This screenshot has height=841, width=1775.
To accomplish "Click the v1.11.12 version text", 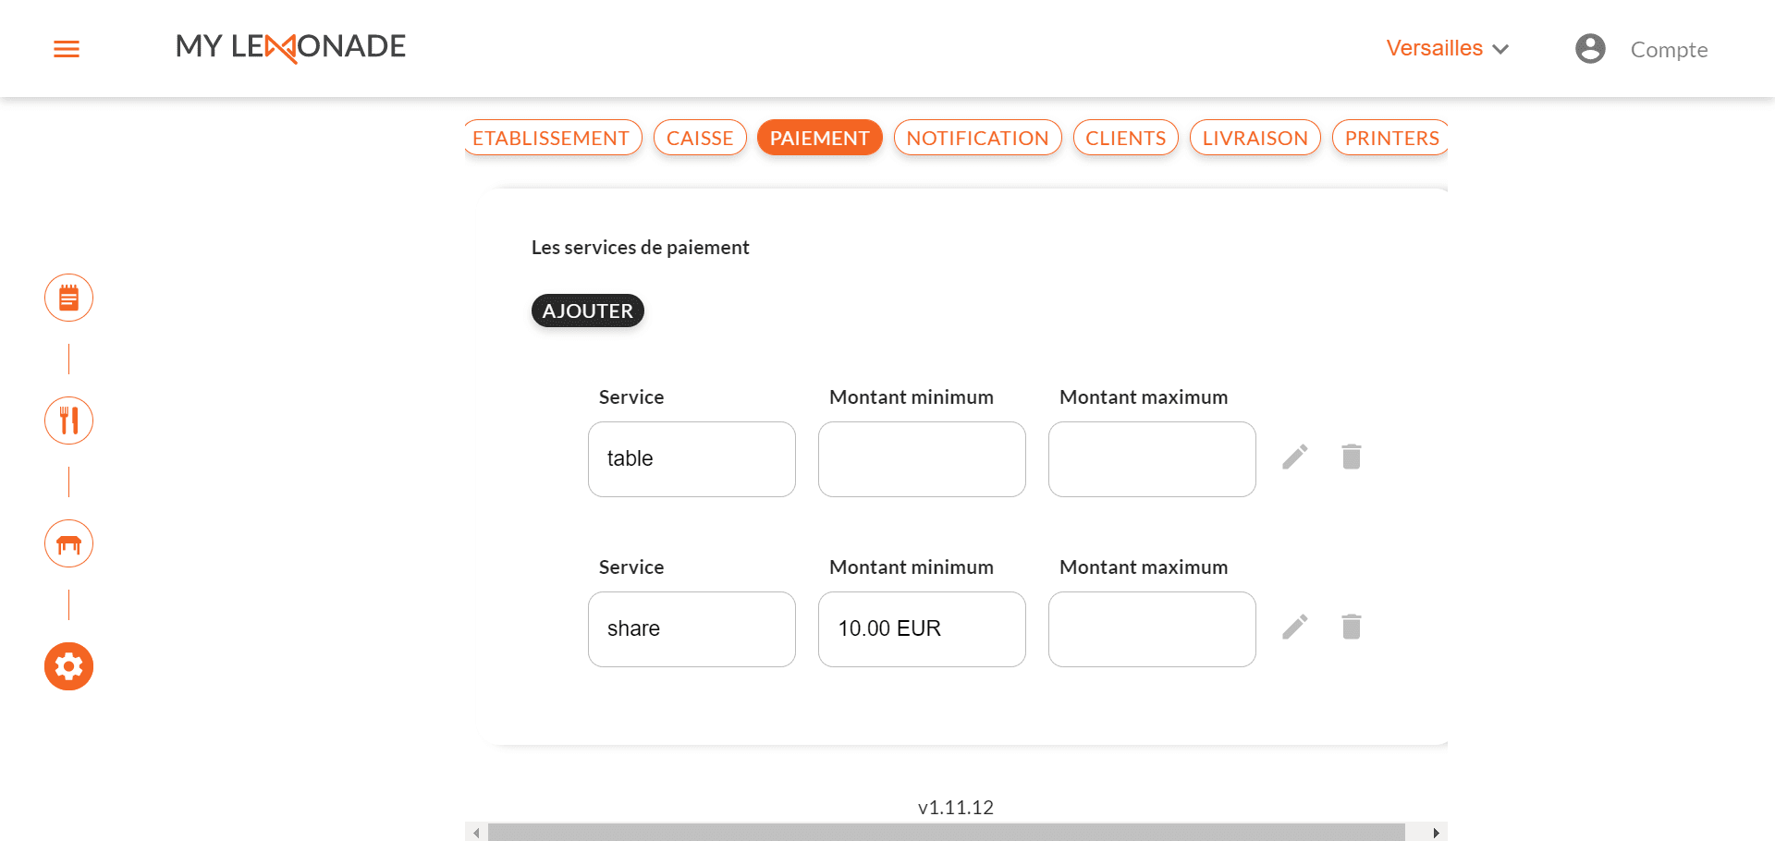I will tap(956, 808).
